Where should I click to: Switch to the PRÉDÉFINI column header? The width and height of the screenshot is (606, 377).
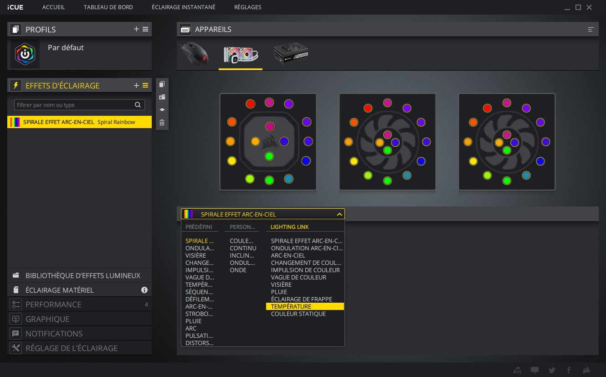199,227
